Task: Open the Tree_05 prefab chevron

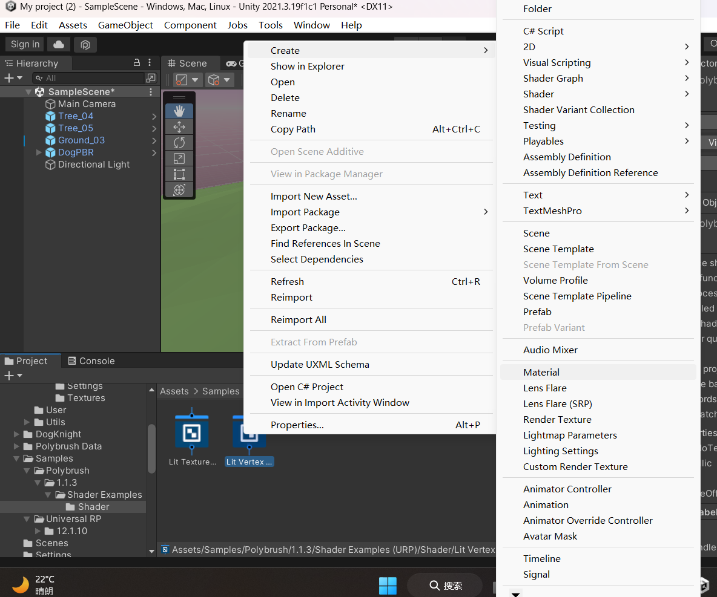Action: (154, 128)
